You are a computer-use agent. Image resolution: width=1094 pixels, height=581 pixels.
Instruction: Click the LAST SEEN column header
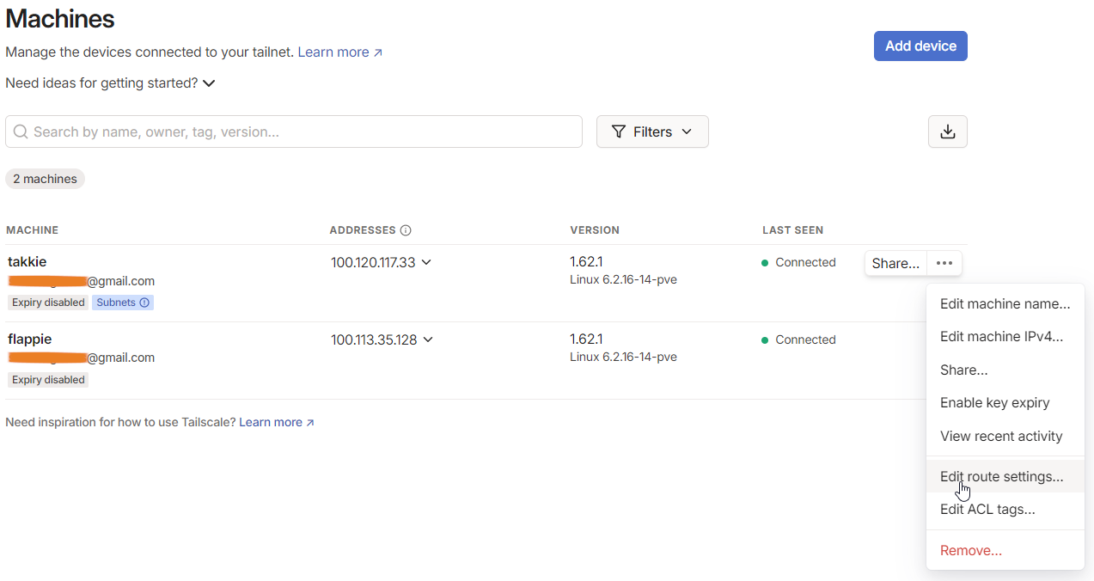(x=792, y=230)
